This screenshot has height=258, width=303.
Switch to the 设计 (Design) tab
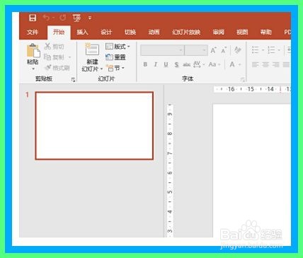(106, 32)
